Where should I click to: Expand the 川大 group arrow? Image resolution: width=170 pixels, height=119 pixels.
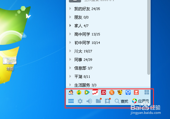pos(70,51)
